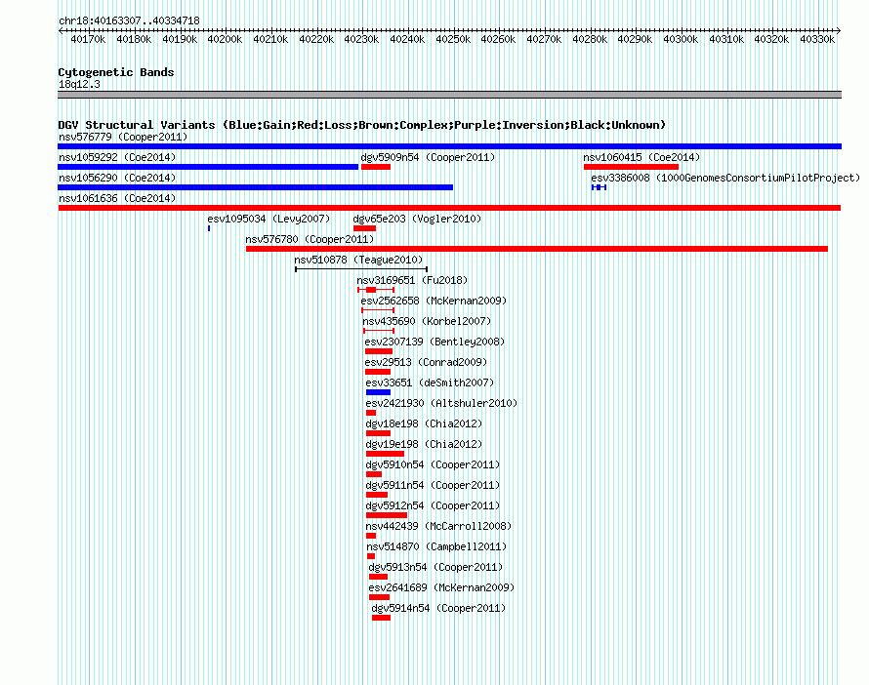Open dgv5914n54 (Cooper2011) variant label

click(x=439, y=608)
